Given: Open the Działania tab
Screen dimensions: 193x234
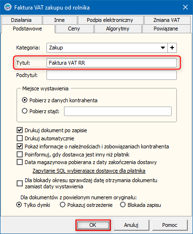Looking at the screenshot, I should [x=21, y=20].
